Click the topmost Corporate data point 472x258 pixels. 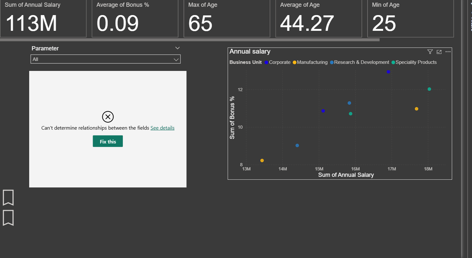click(x=388, y=72)
